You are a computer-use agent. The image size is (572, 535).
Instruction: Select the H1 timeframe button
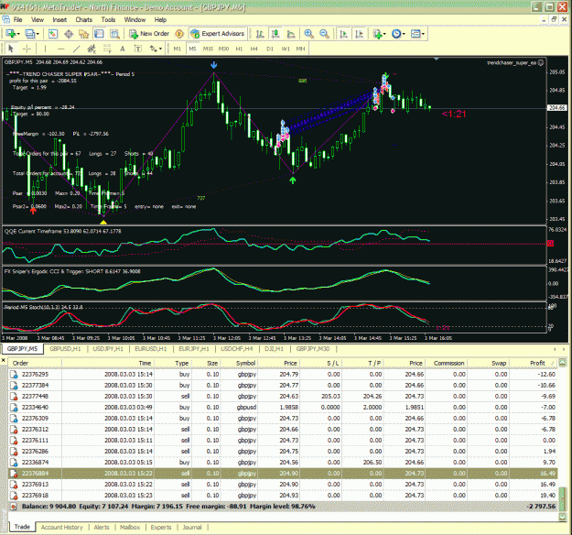[x=239, y=49]
